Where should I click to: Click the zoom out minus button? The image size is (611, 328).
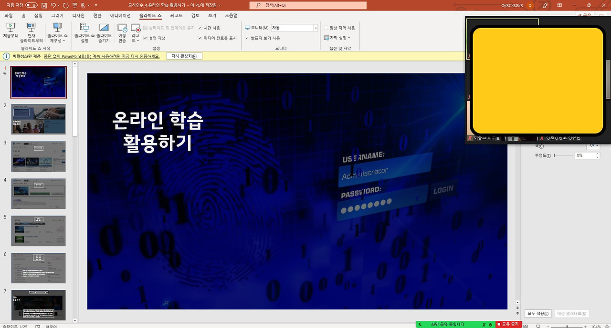point(548,326)
